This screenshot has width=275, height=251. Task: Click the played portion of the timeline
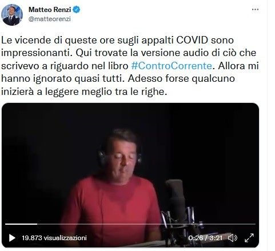click(21, 224)
